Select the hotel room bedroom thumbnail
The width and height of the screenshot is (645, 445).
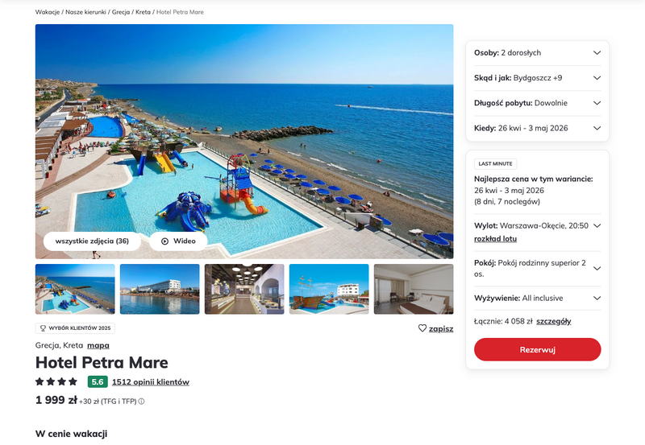pyautogui.click(x=414, y=289)
